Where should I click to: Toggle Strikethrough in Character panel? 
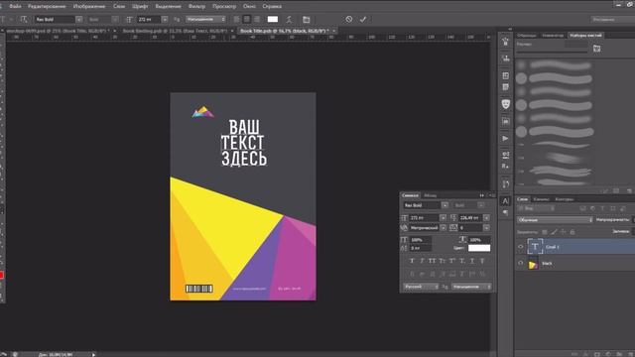point(482,261)
